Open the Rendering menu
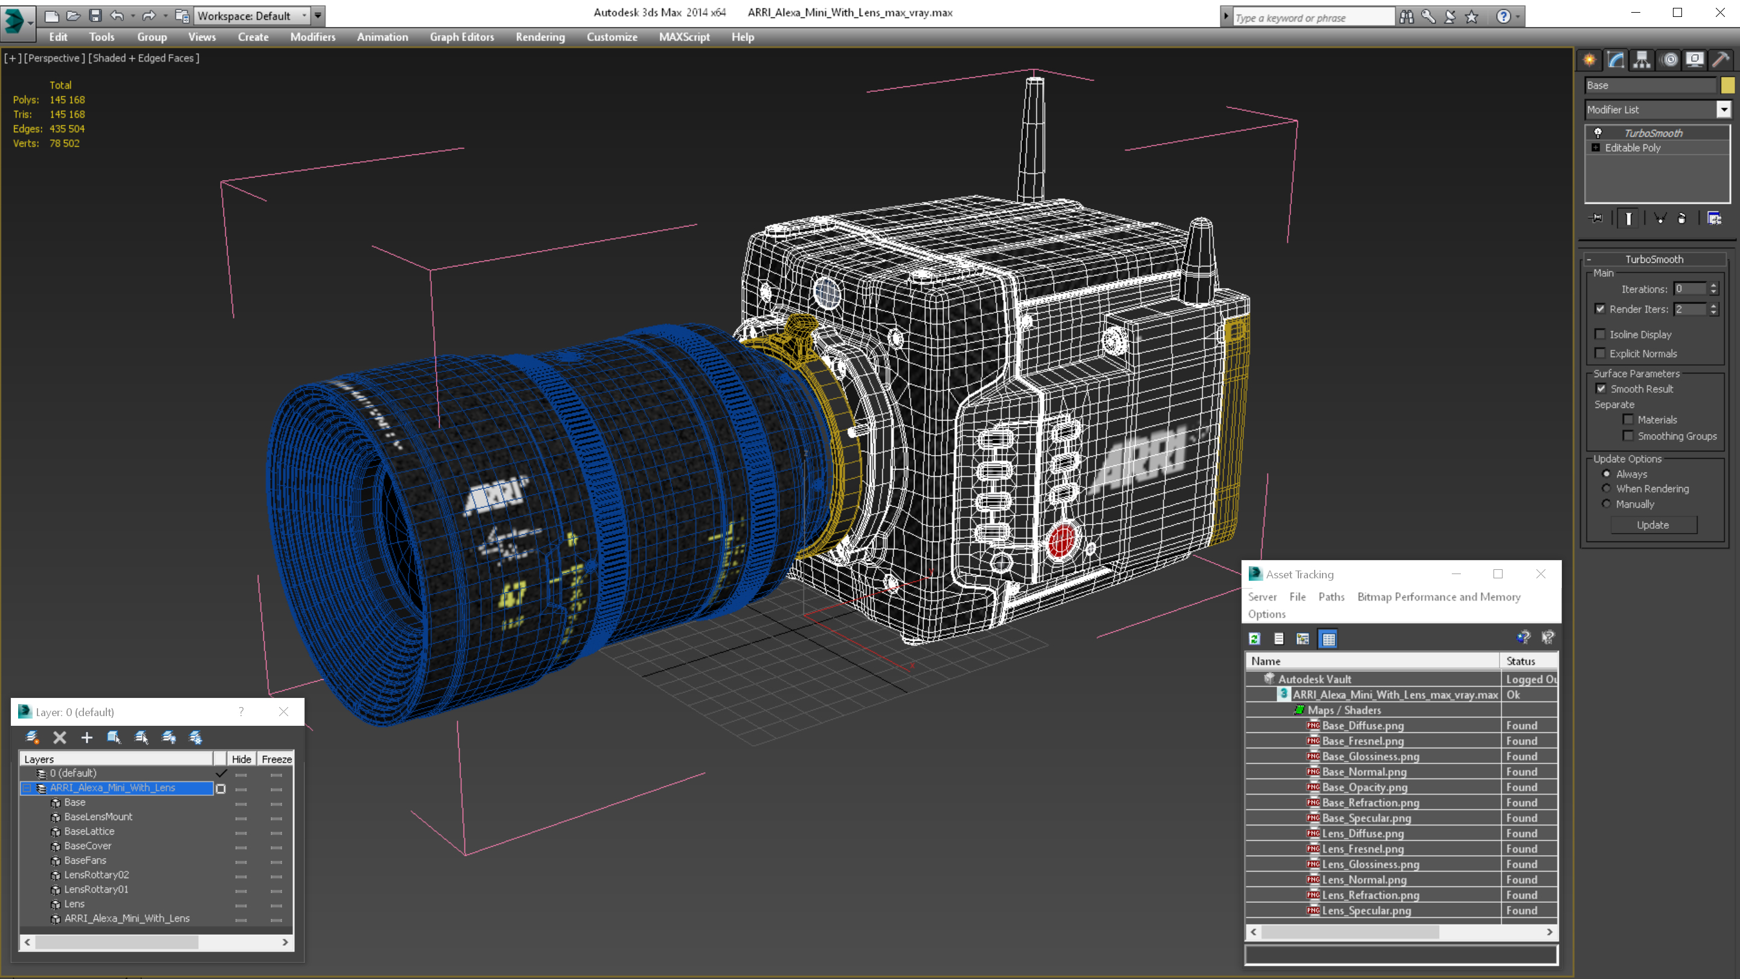1740x979 pixels. pos(540,37)
